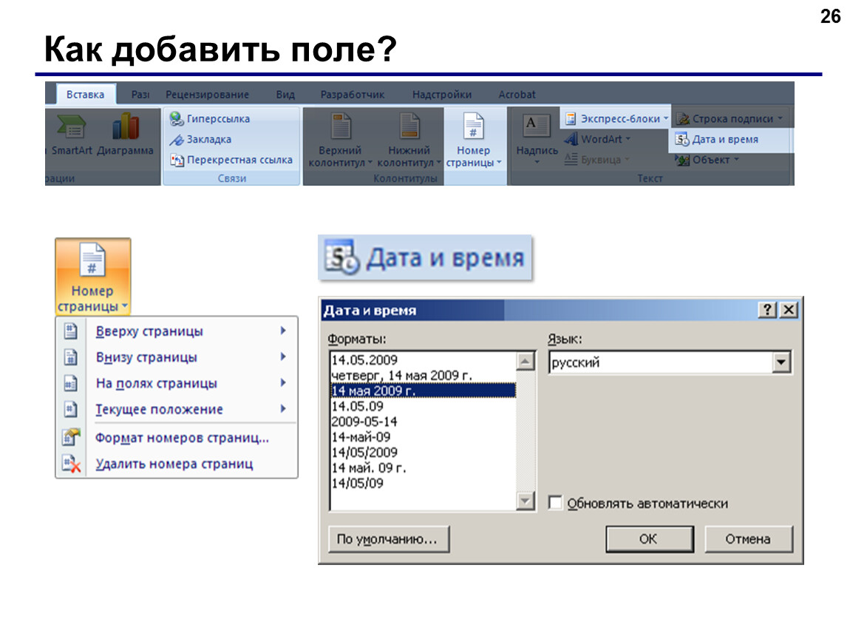Click Дата и время in ribbon
850x639 pixels.
pos(717,139)
